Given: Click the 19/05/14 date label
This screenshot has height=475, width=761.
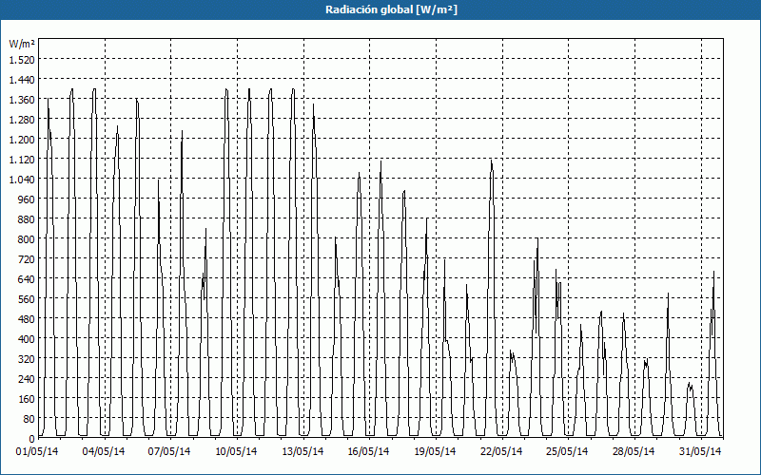Looking at the screenshot, I should point(435,451).
